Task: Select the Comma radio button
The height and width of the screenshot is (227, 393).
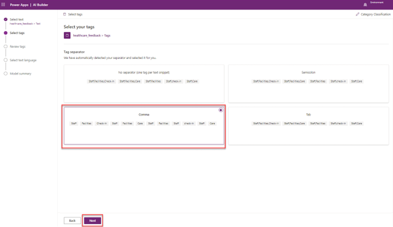Action: click(221, 110)
